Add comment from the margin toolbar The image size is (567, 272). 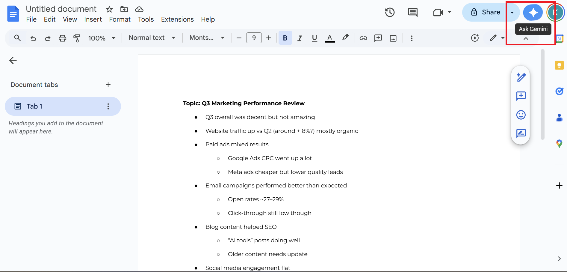(x=521, y=96)
